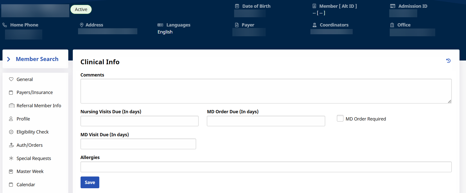This screenshot has width=466, height=193.
Task: Click the Master Week calendar icon
Action: [11, 171]
